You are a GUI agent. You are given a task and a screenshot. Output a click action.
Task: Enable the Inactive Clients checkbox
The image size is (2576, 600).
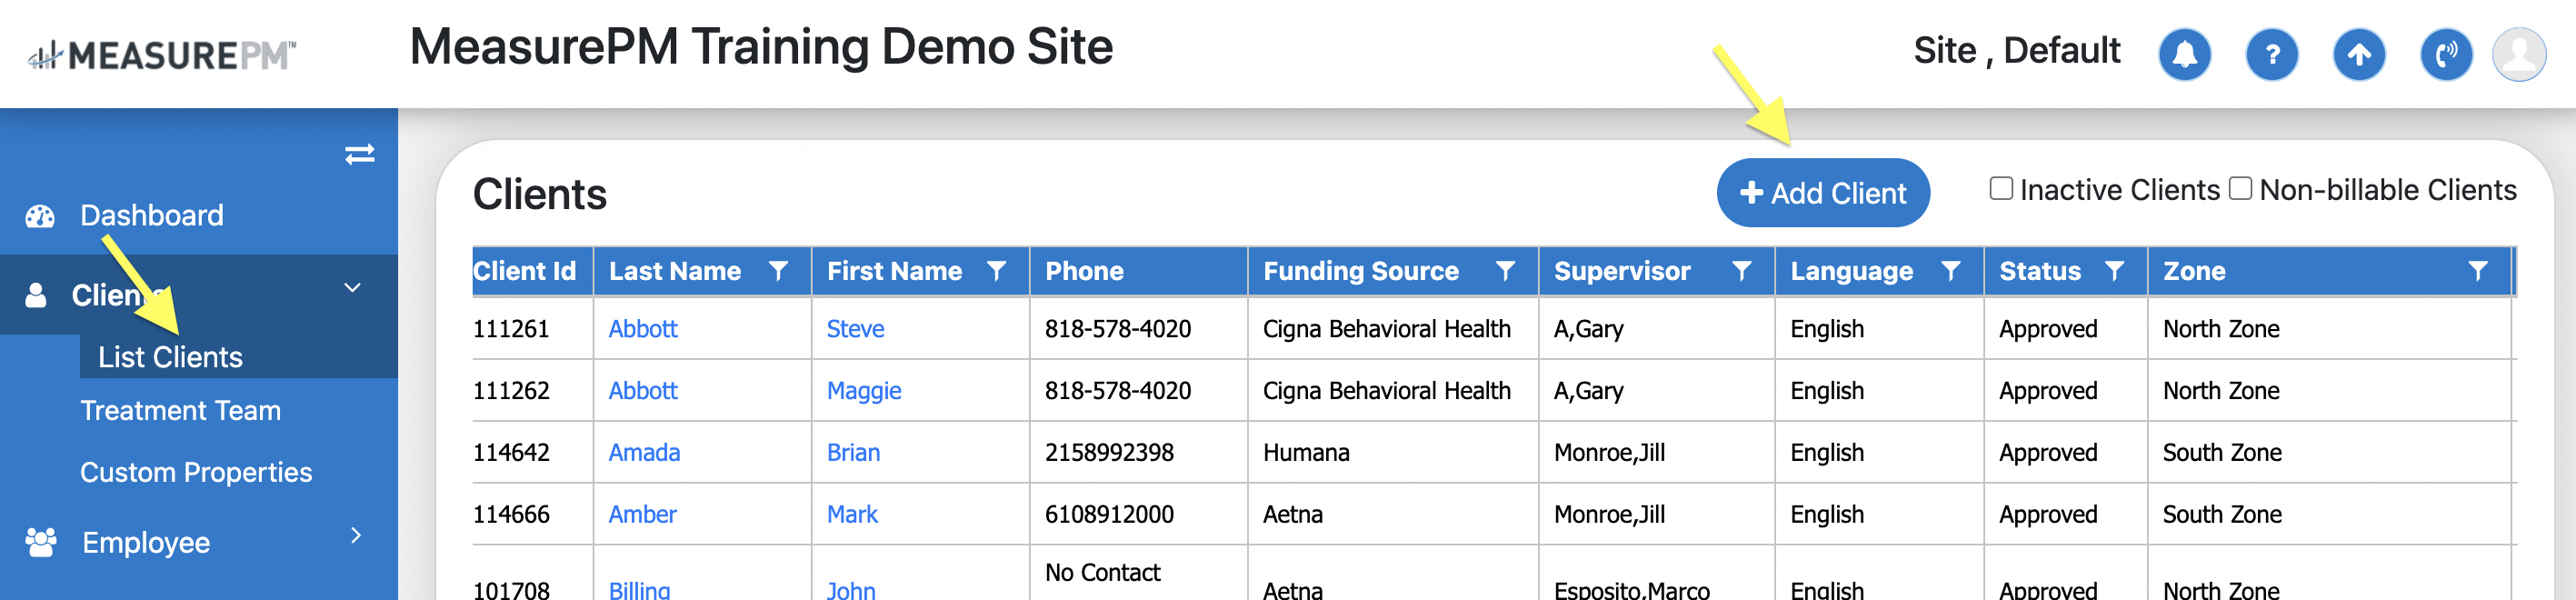2001,189
